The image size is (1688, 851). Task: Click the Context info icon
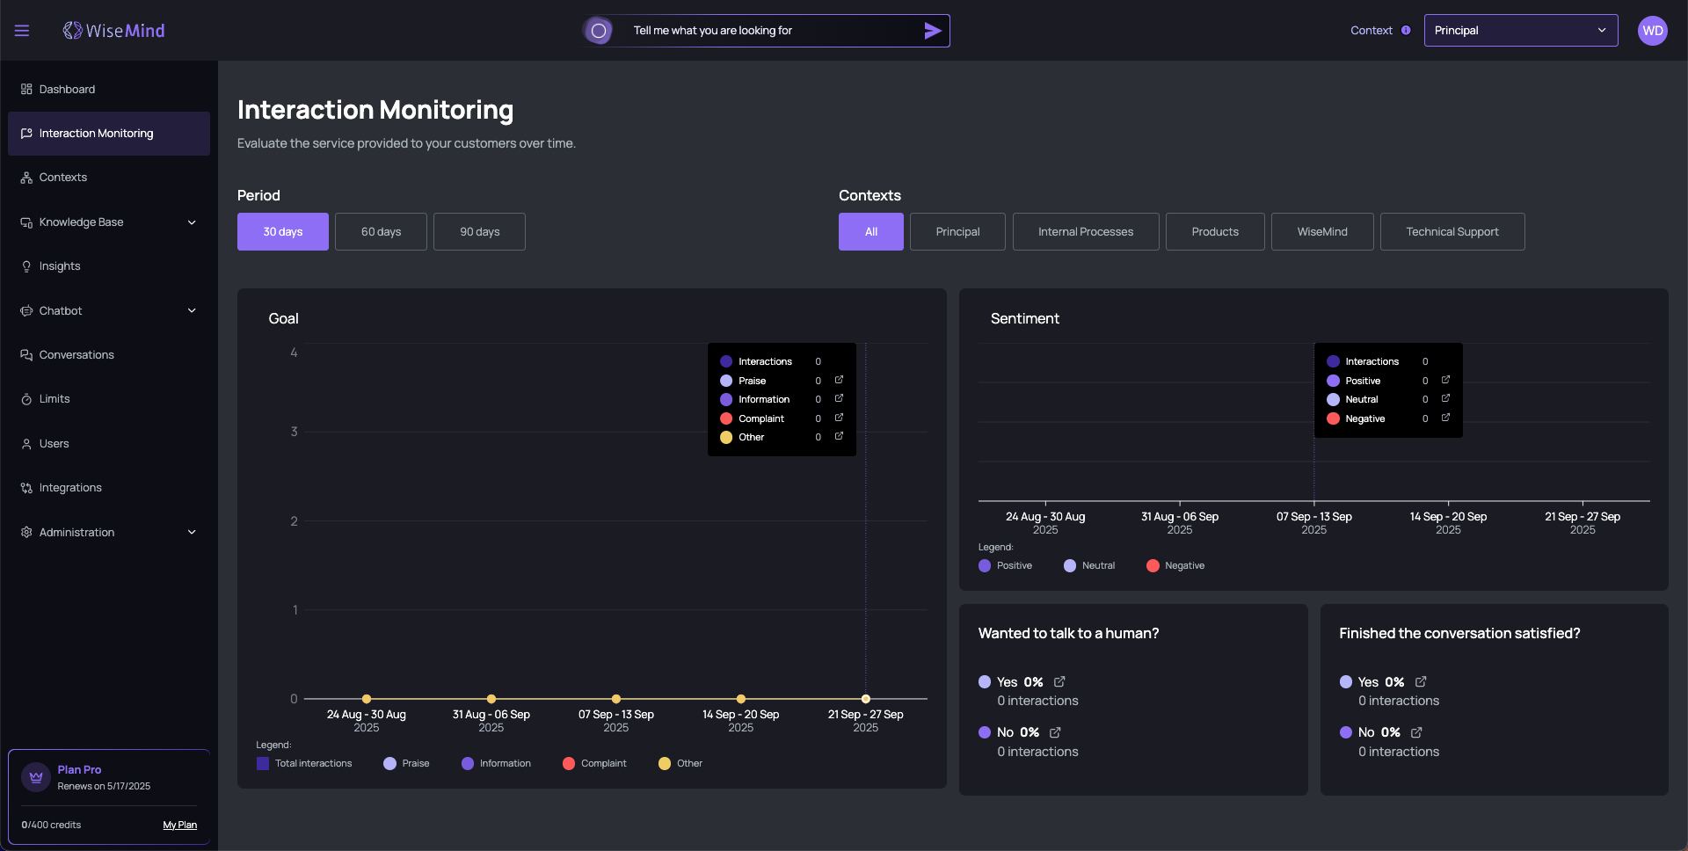pos(1406,31)
